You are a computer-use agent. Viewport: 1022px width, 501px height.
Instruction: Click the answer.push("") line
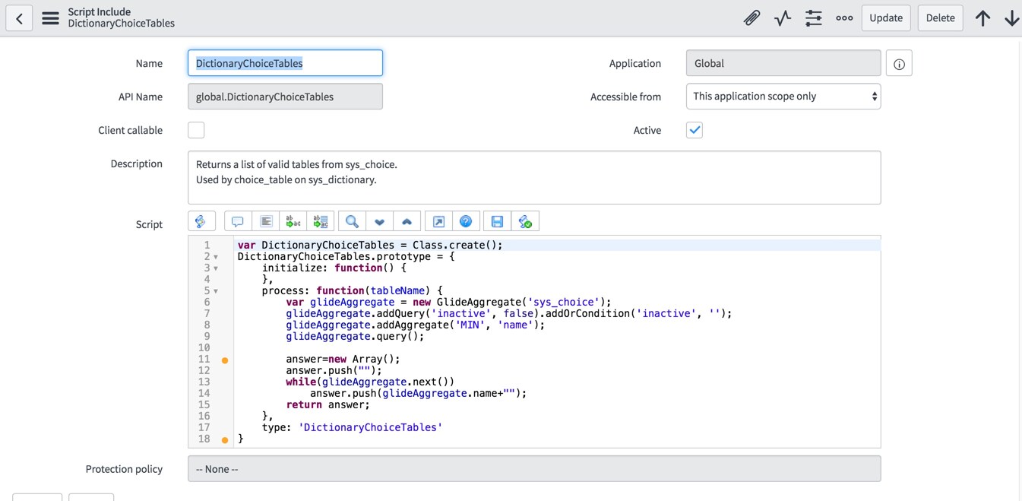pyautogui.click(x=334, y=370)
